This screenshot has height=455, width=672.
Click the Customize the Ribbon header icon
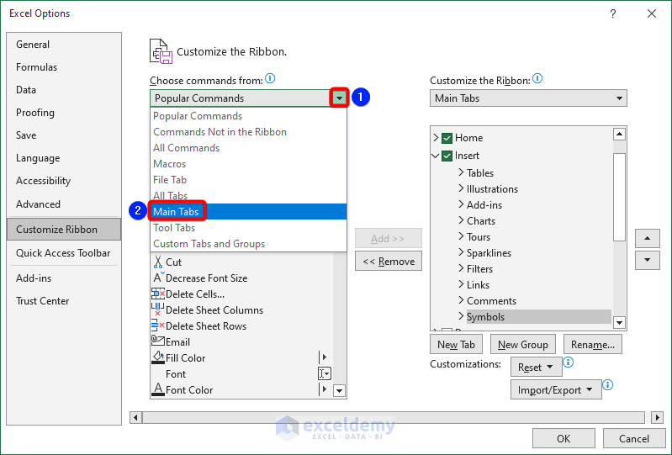pyautogui.click(x=161, y=51)
